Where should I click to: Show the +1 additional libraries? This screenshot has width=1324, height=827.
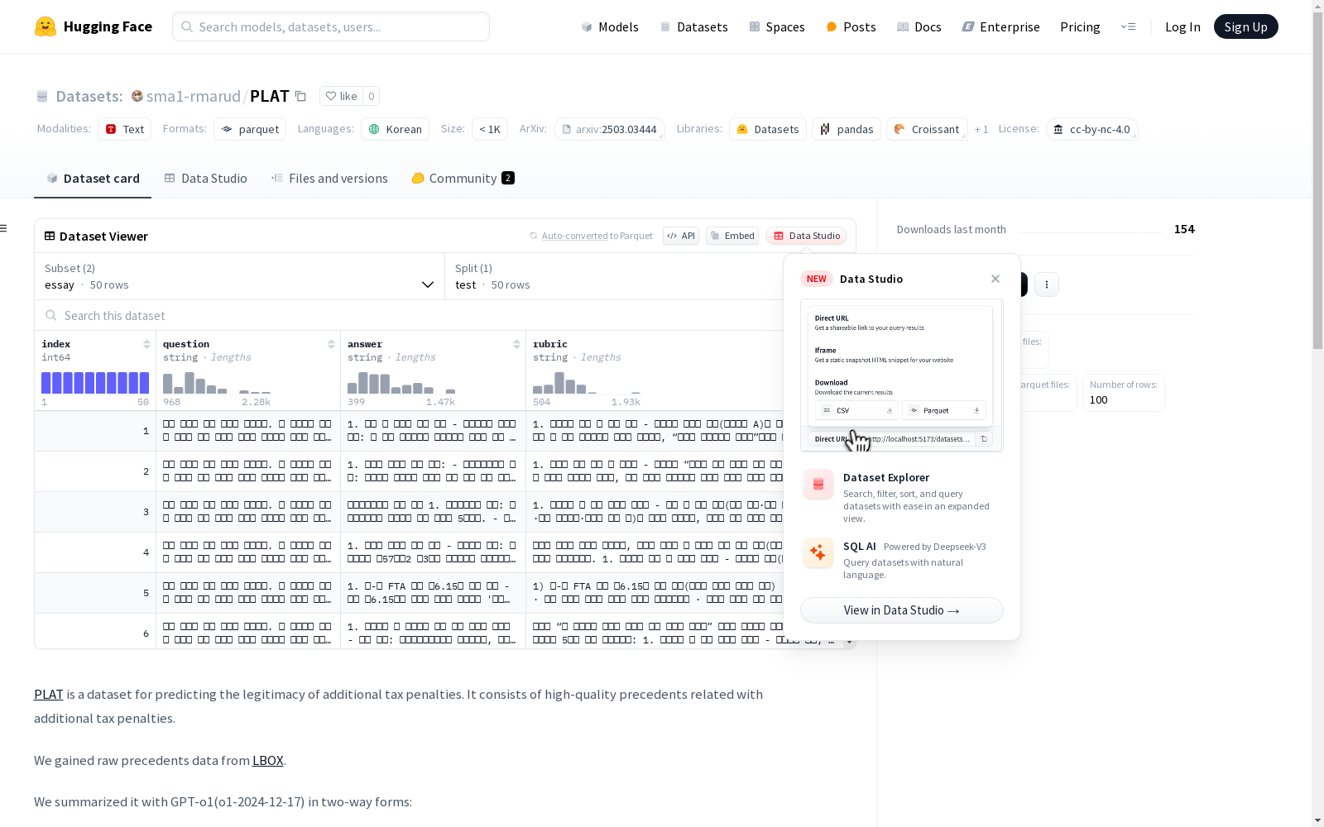tap(981, 129)
